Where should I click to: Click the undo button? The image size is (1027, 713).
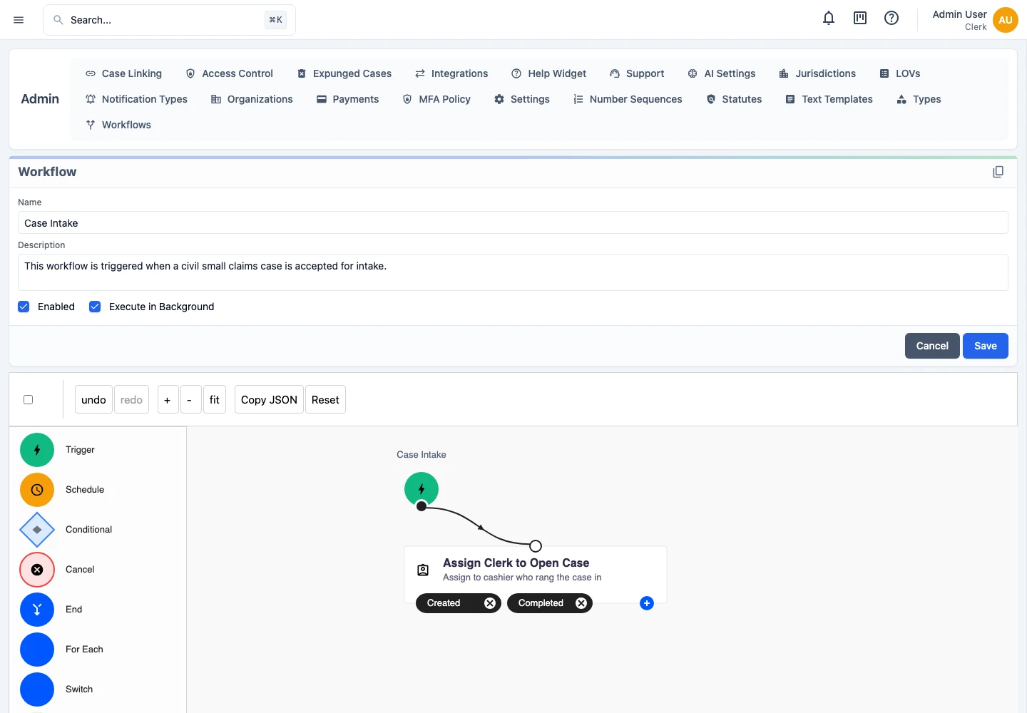(x=93, y=400)
